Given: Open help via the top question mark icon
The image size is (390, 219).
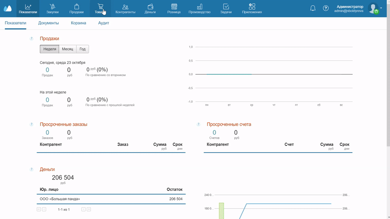Looking at the screenshot, I should click(326, 8).
